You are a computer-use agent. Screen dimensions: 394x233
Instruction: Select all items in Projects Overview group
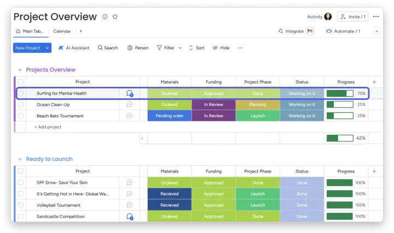(x=21, y=82)
